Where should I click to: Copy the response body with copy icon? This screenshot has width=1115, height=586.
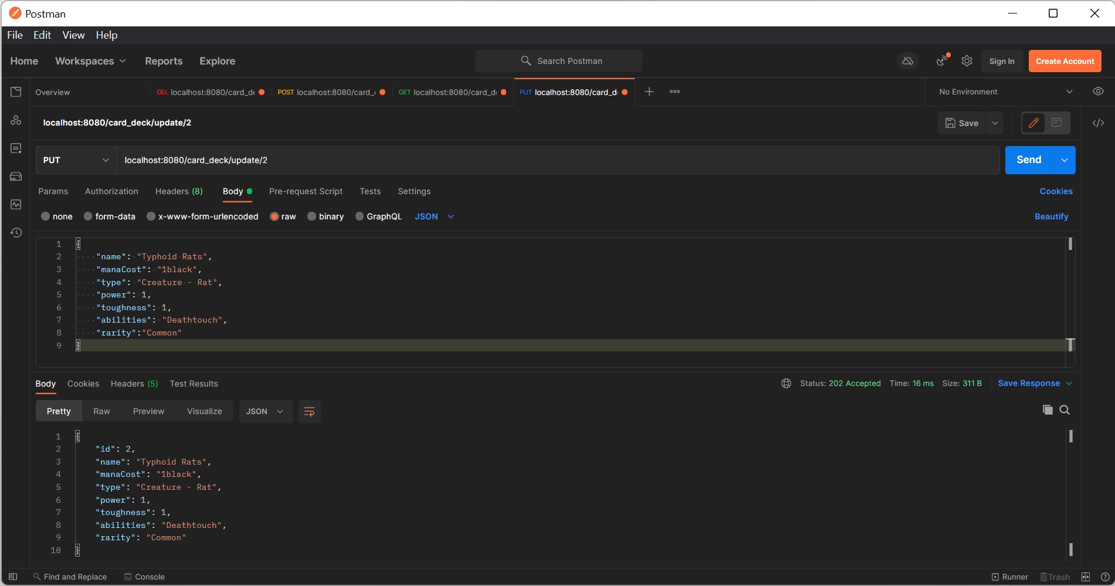pyautogui.click(x=1048, y=410)
